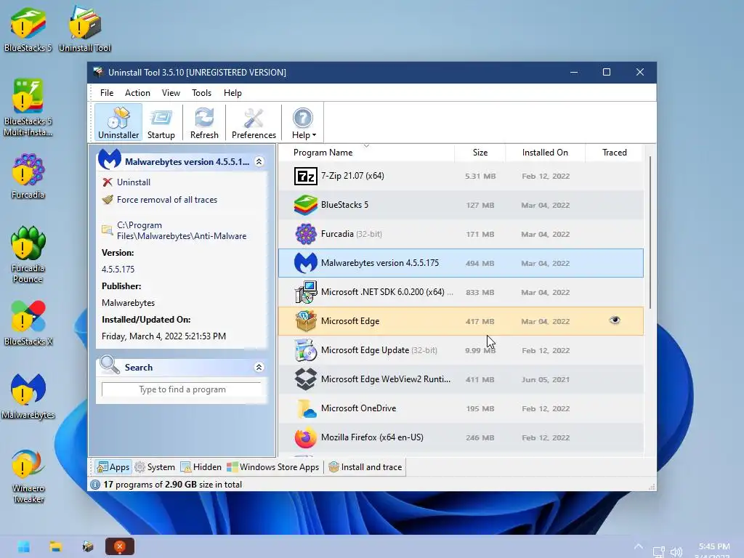The height and width of the screenshot is (558, 744).
Task: Open the Action menu
Action: [137, 93]
